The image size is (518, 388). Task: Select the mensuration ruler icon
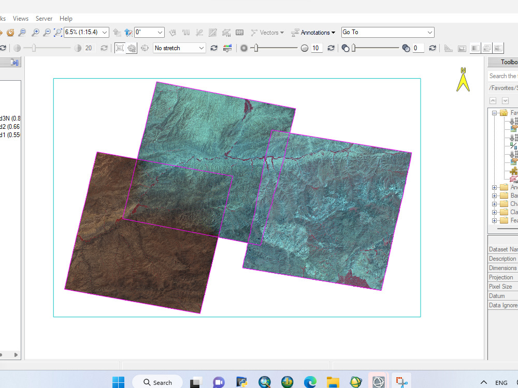448,48
